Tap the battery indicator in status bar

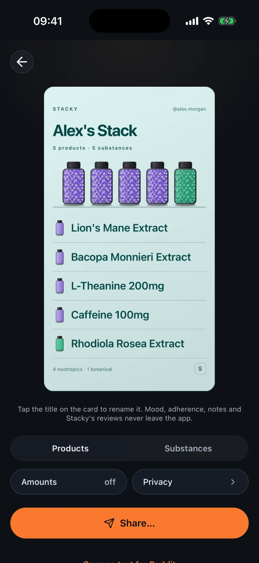(227, 21)
